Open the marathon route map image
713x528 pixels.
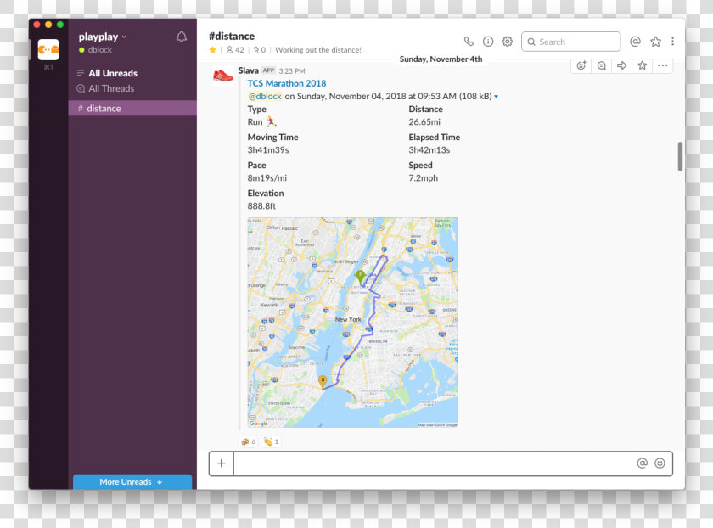[x=352, y=323]
